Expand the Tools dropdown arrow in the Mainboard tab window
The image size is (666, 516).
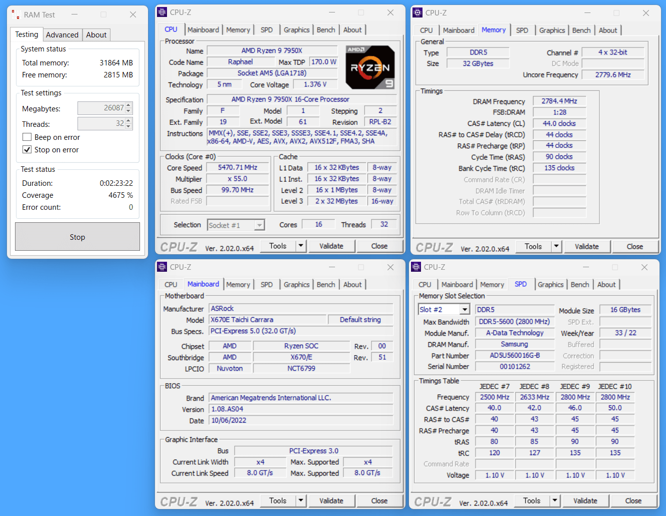[300, 501]
